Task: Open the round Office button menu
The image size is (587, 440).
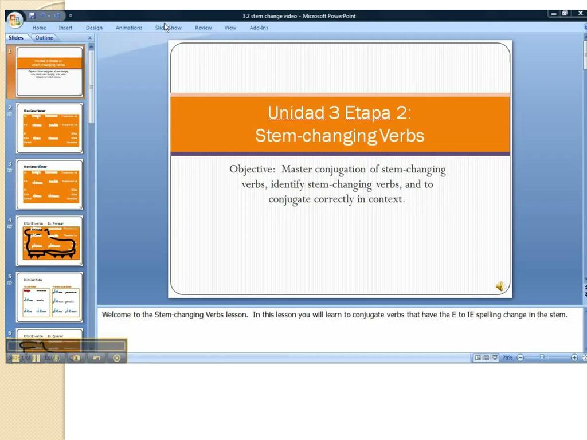Action: [15, 19]
